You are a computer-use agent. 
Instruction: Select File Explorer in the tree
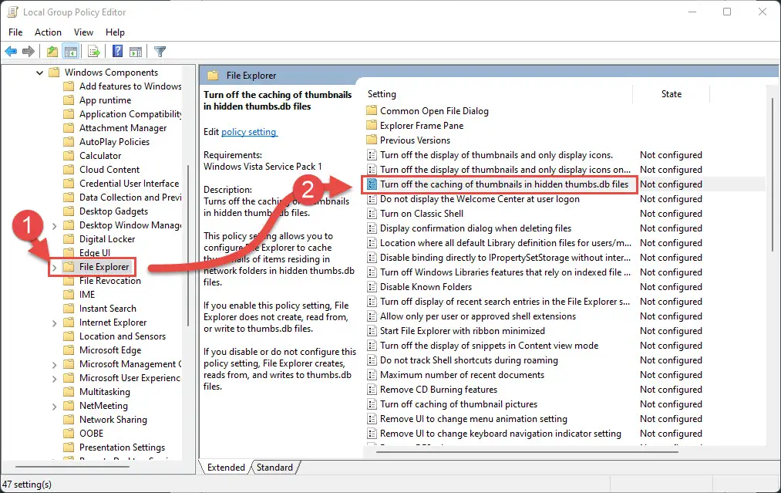104,267
